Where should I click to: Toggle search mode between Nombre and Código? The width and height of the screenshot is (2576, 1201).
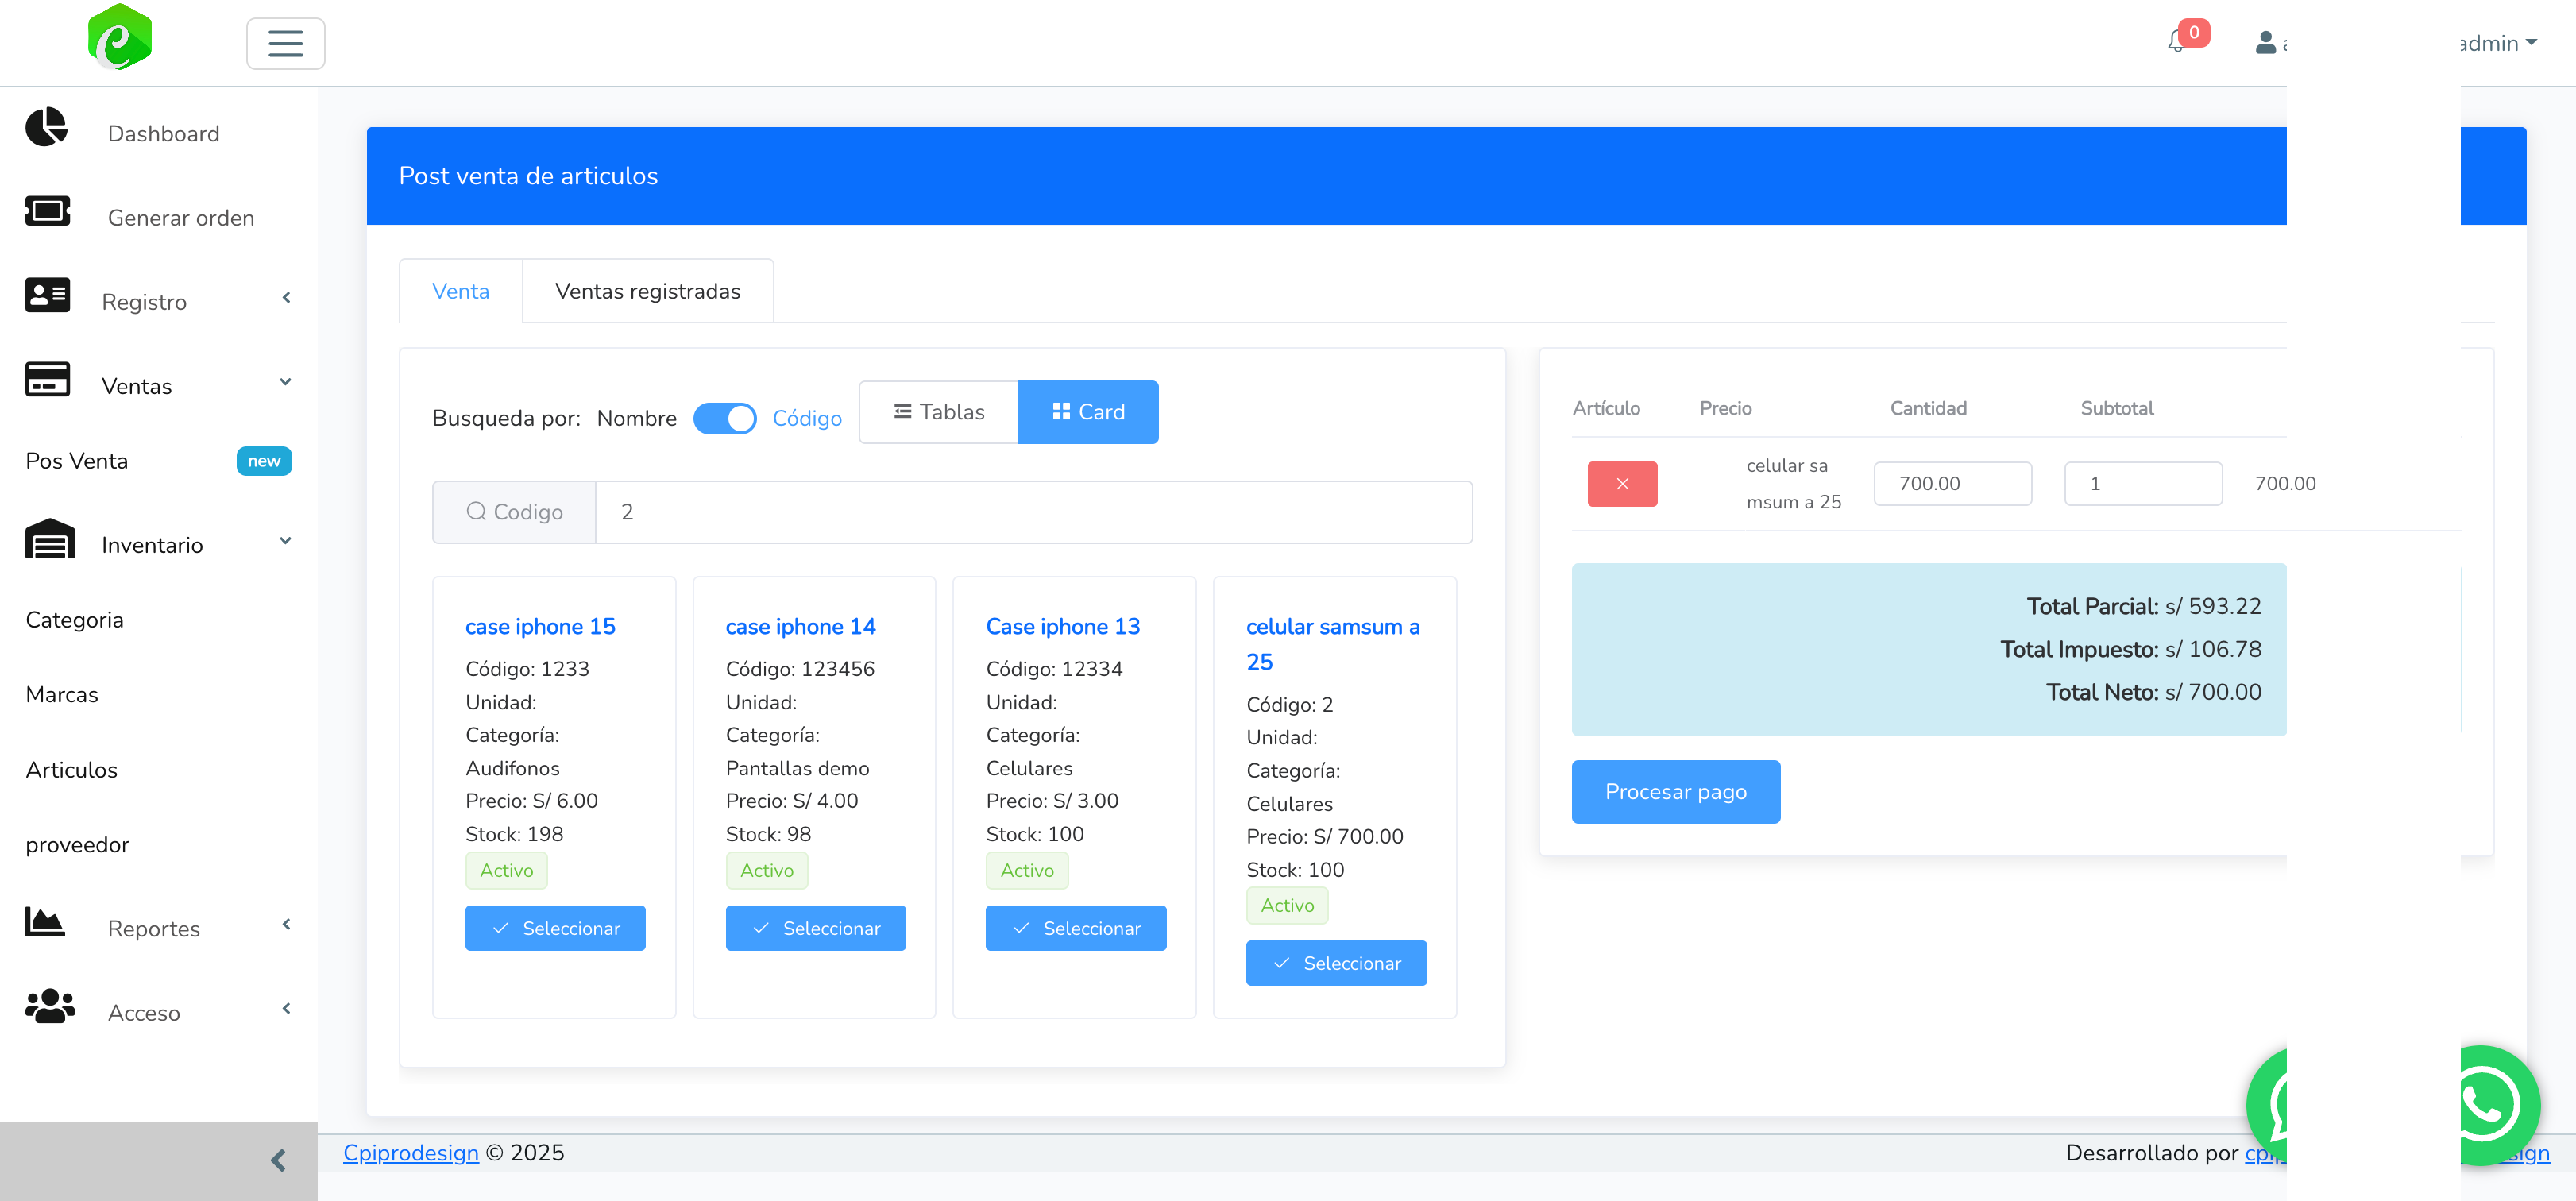pos(724,418)
